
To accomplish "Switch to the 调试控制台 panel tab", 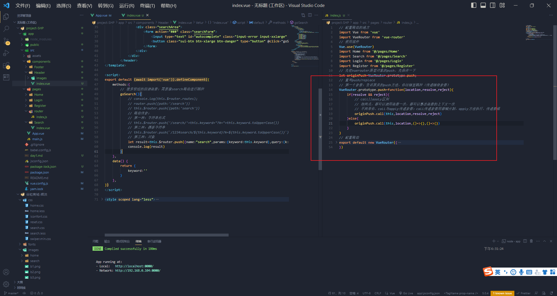I will [123, 241].
